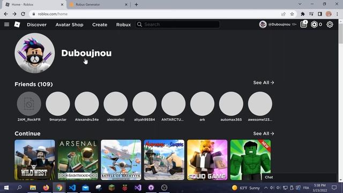Open a new browser tab
343x193 pixels.
pos(136,4)
